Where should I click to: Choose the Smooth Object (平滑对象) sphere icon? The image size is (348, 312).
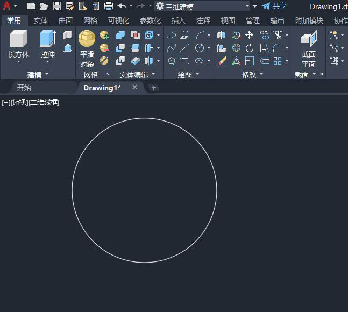(x=87, y=39)
